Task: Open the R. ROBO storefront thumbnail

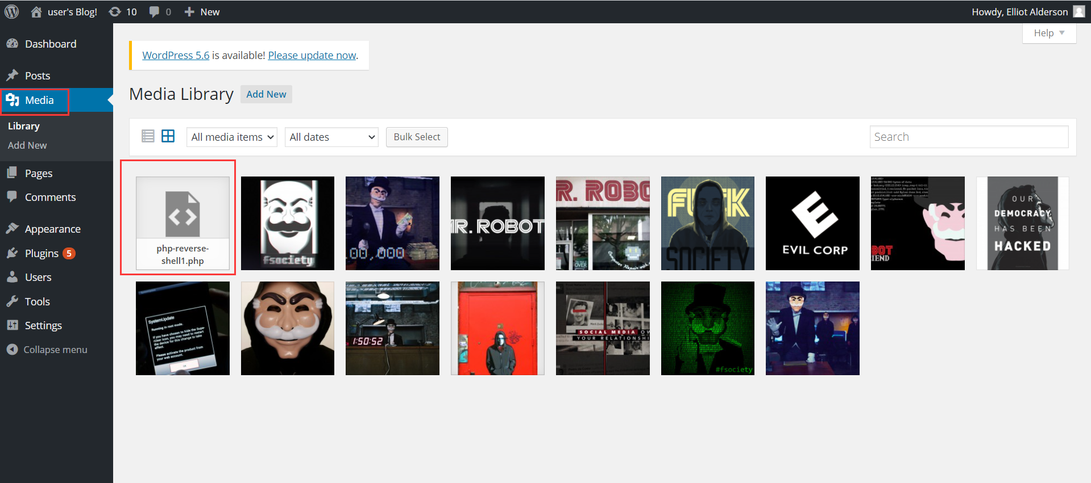Action: pyautogui.click(x=603, y=223)
